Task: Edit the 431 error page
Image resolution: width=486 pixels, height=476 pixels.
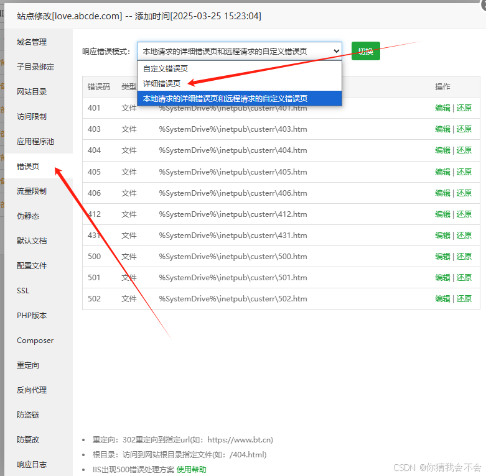Action: (442, 236)
